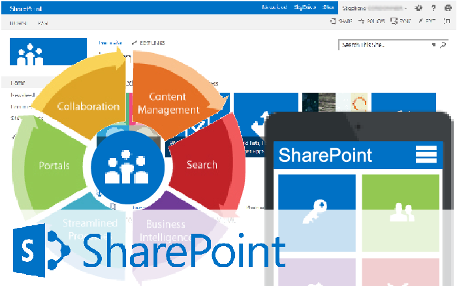Click the EDIT LINKS pencil icon
The image size is (457, 286).
(134, 43)
